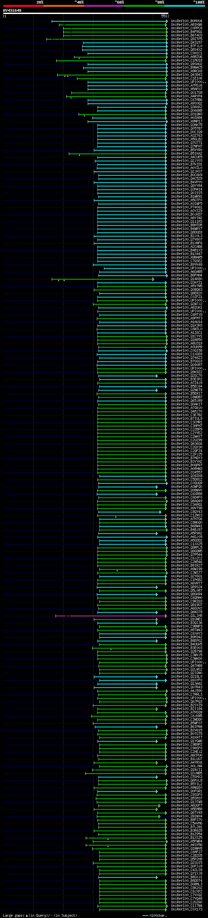The image size is (208, 918).
Task: Select label UniRef100_Q07R43
Action: coord(186,687)
